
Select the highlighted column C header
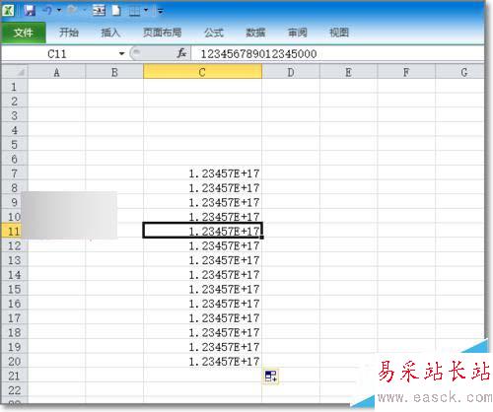point(202,72)
